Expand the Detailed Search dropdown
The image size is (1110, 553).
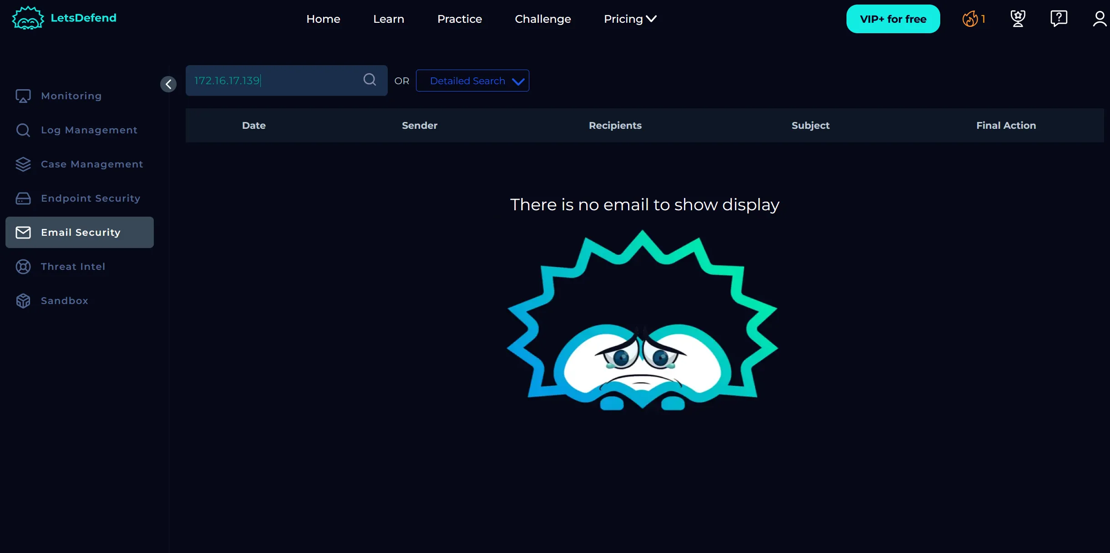[472, 81]
